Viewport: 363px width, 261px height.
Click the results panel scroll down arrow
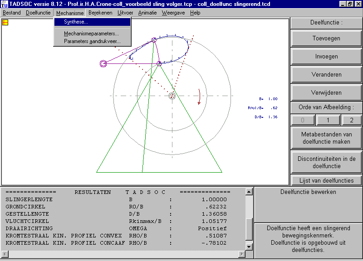pos(249,246)
